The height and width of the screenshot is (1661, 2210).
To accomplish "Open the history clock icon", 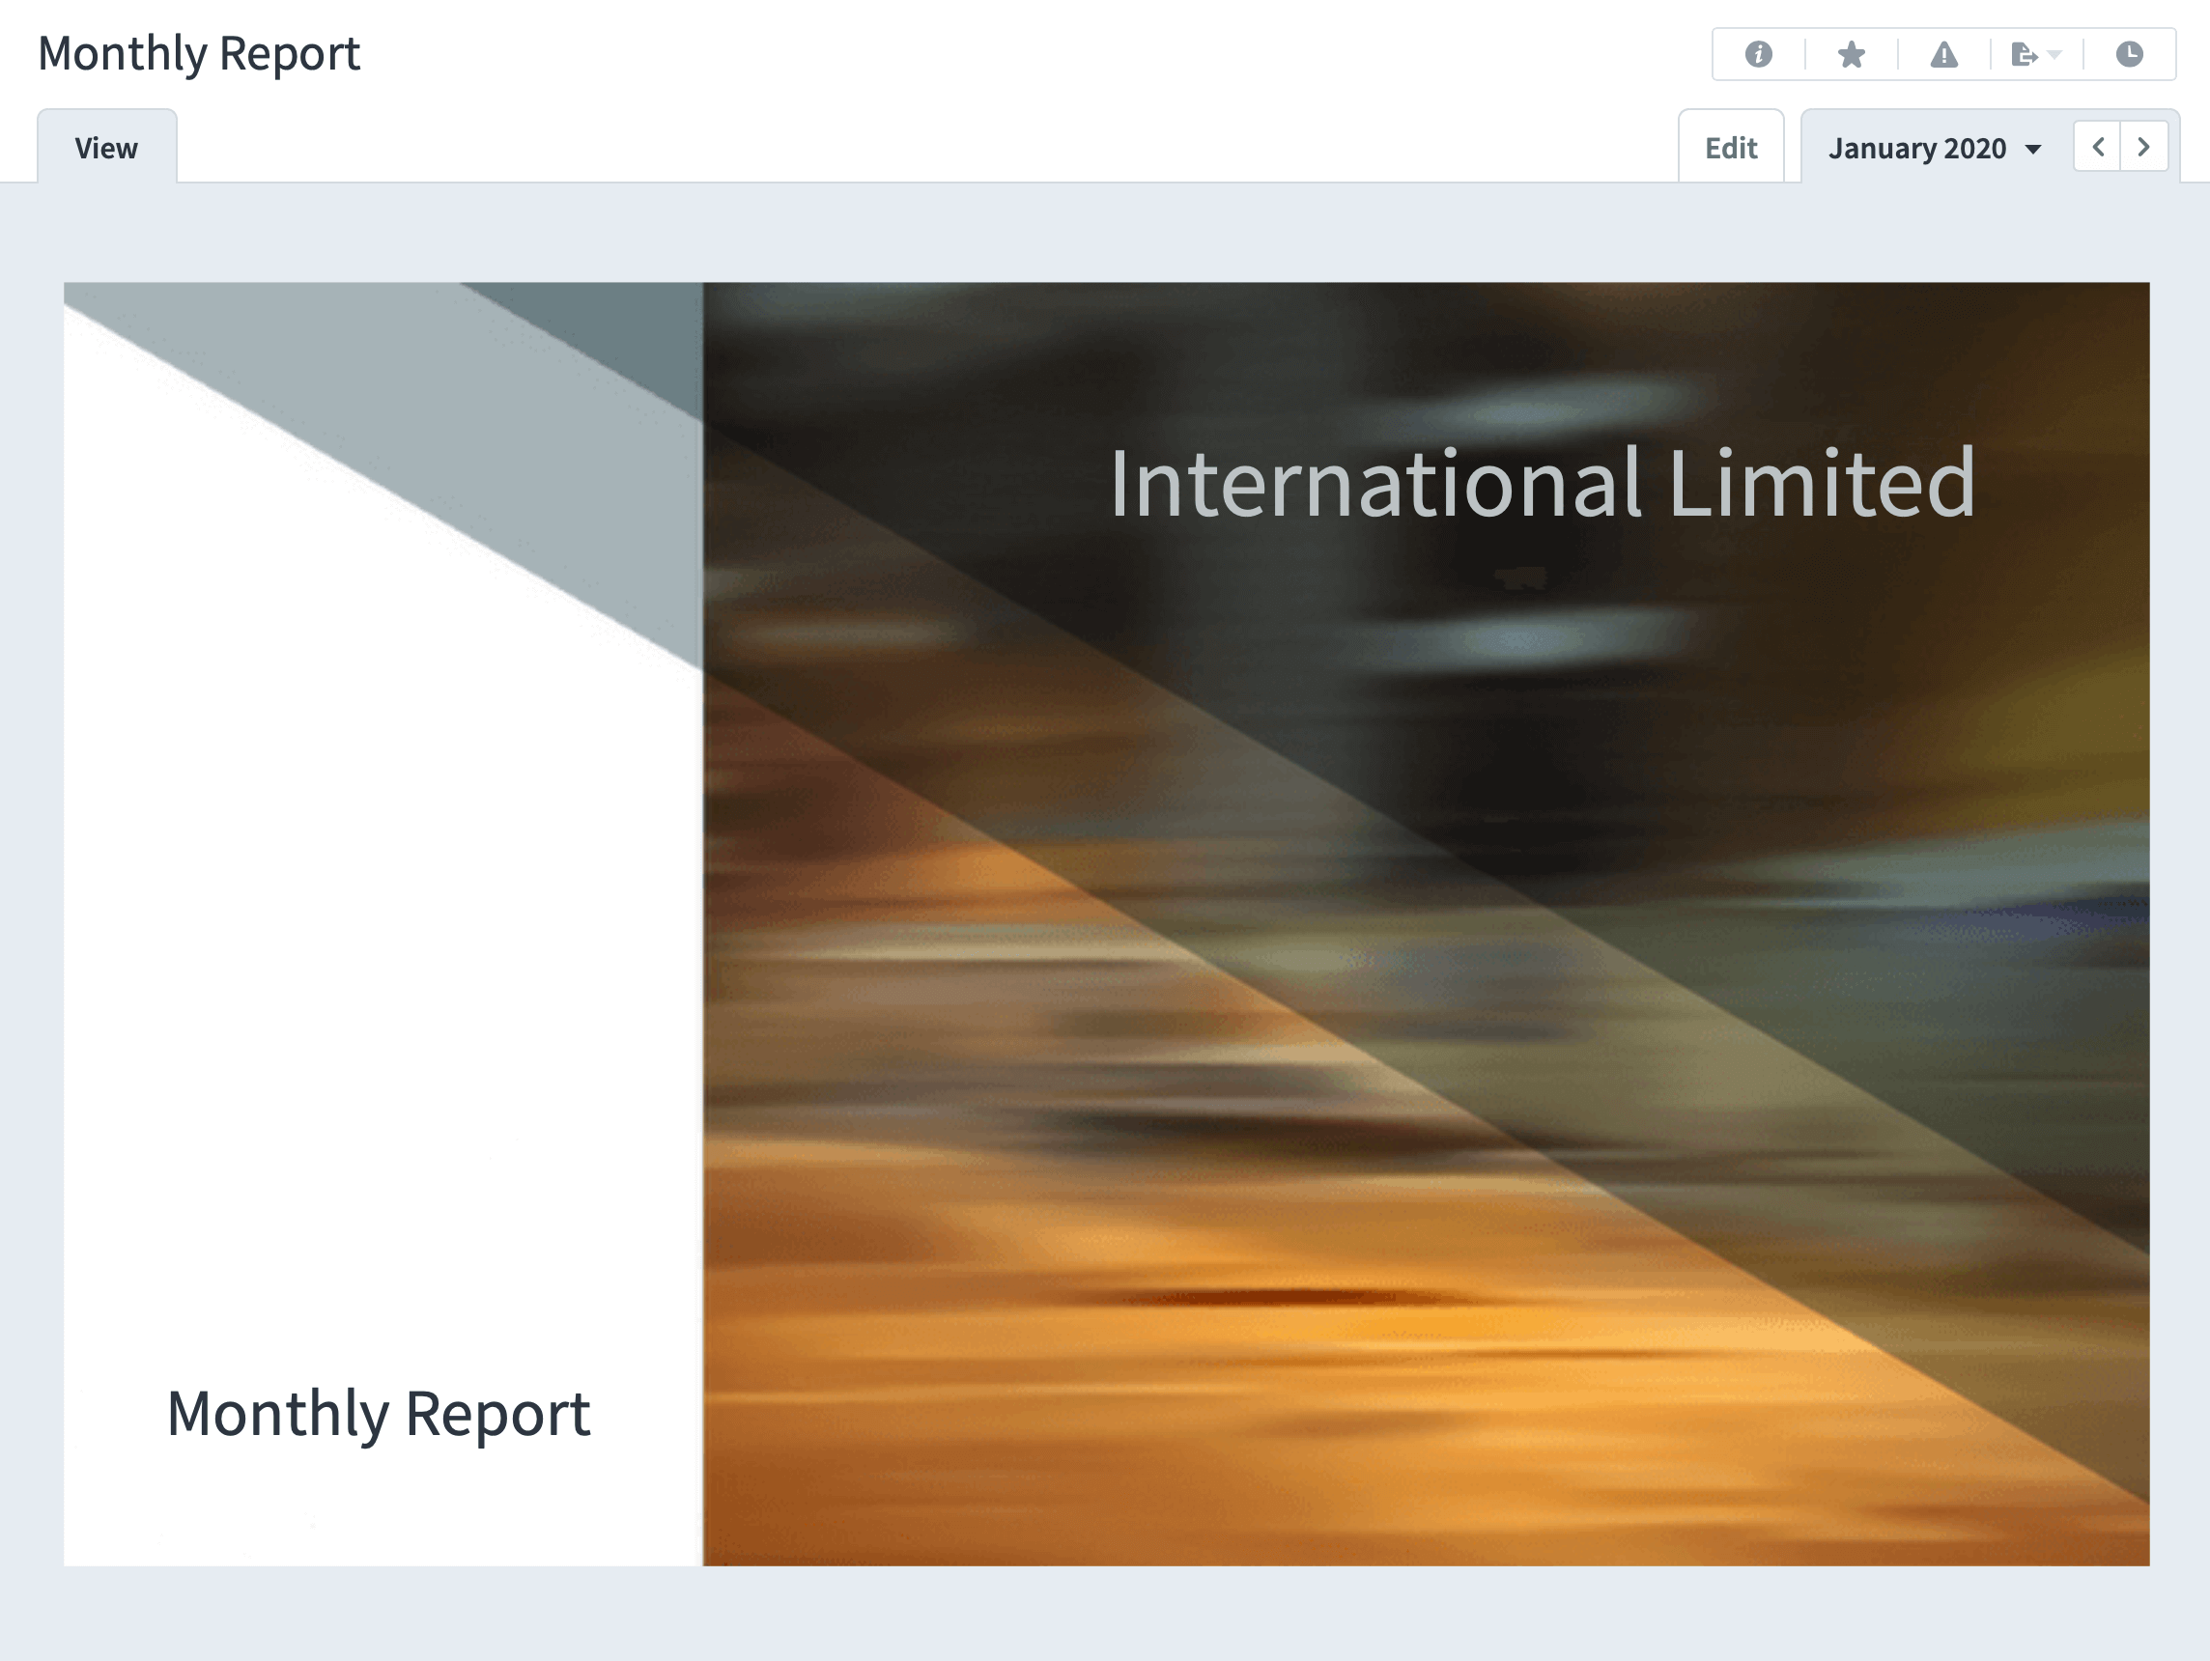I will point(2129,54).
